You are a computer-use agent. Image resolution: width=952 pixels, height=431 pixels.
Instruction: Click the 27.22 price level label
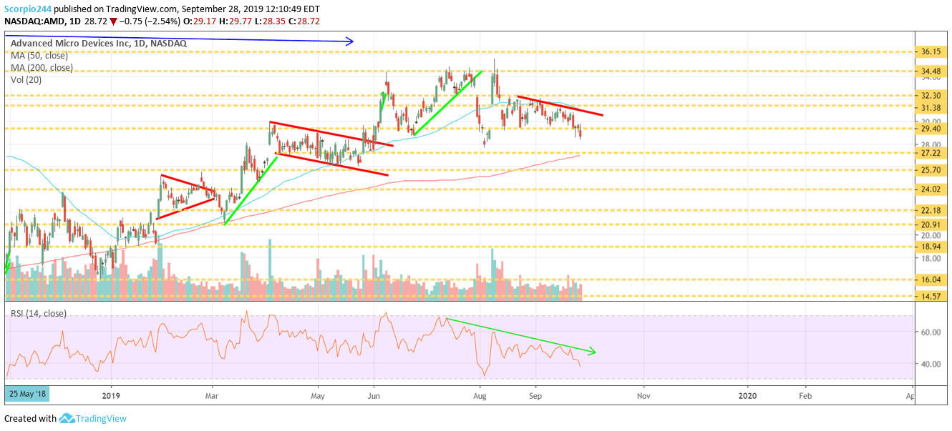point(929,153)
